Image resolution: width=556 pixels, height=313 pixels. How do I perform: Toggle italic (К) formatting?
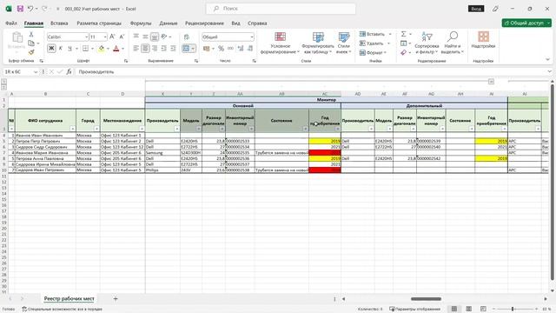pyautogui.click(x=61, y=49)
